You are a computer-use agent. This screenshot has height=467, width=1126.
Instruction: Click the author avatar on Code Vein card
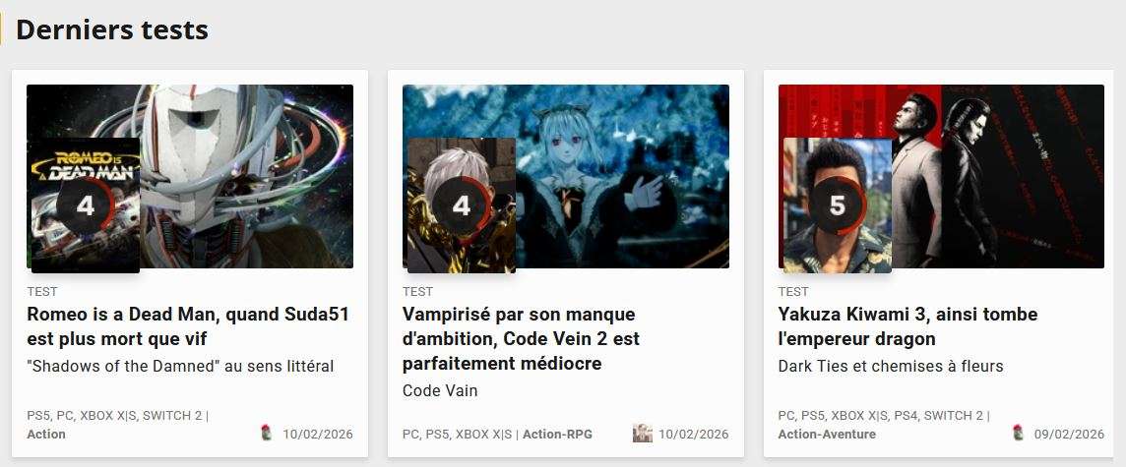(642, 434)
